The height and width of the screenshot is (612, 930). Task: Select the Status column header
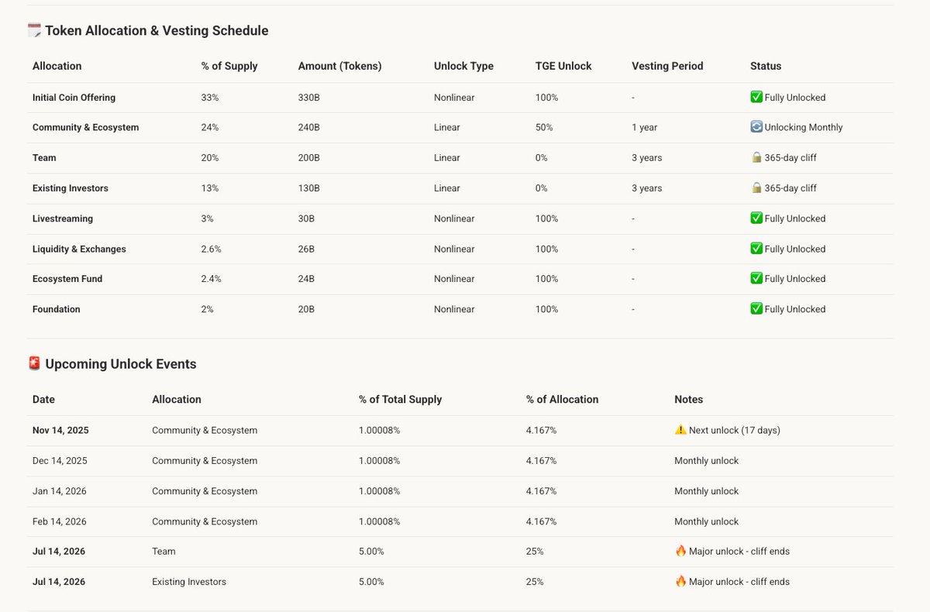coord(766,66)
